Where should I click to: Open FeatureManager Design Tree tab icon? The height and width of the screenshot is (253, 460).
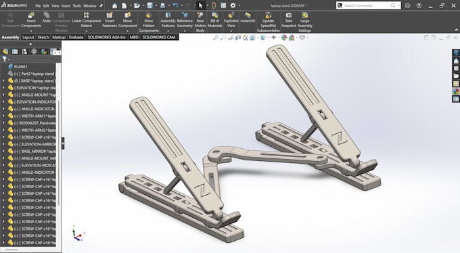[5, 51]
